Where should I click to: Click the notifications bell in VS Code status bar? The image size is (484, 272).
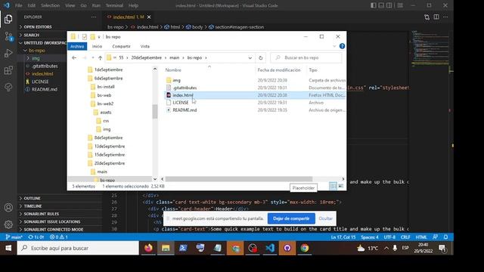click(x=445, y=236)
